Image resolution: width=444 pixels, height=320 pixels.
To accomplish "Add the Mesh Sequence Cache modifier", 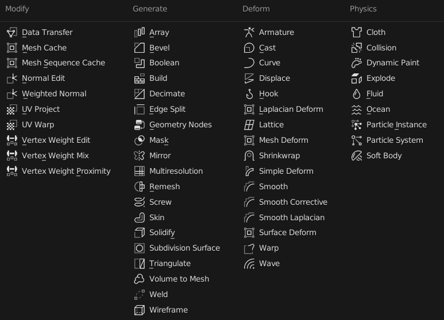I will [56, 63].
